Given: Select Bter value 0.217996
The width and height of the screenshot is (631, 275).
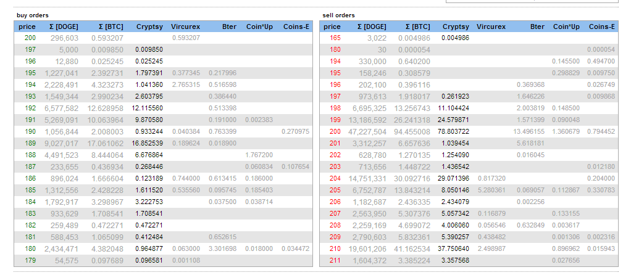Looking at the screenshot, I should click(222, 73).
